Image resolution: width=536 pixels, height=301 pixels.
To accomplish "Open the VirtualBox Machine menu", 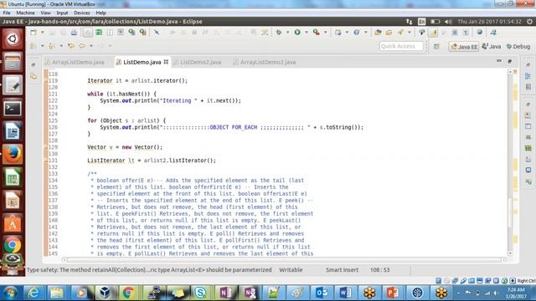I will tap(25, 13).
